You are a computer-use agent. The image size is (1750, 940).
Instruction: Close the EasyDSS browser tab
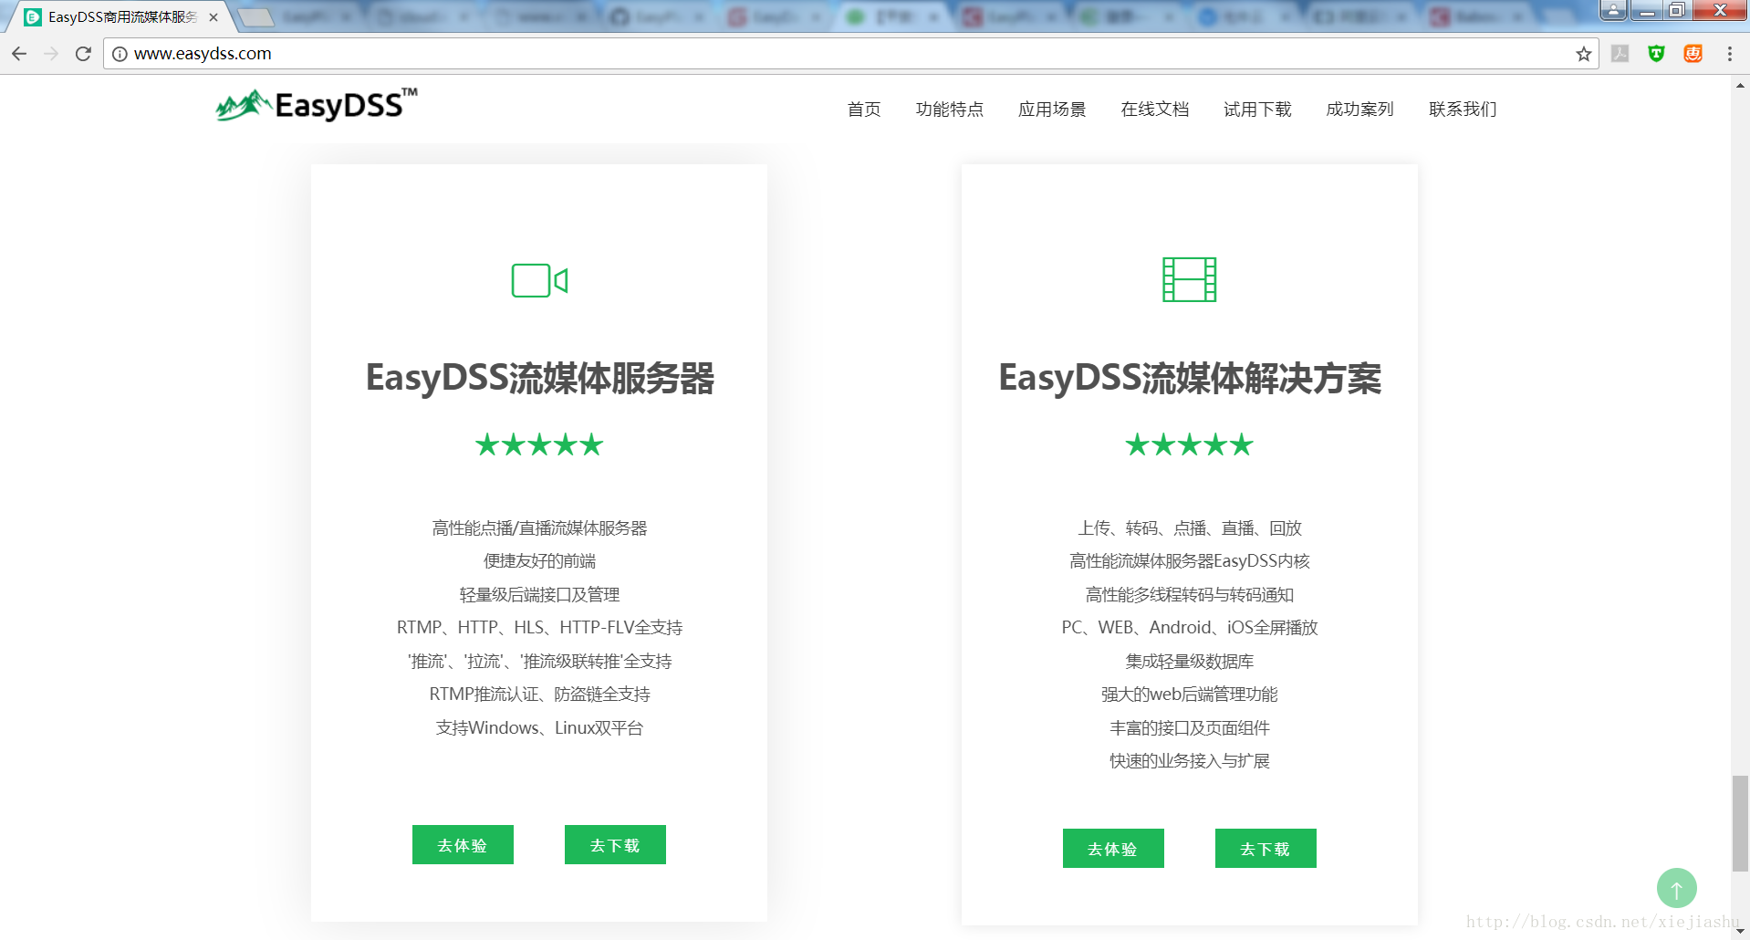point(214,17)
